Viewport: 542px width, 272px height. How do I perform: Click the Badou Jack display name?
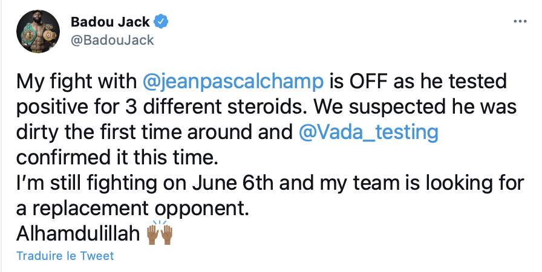[x=110, y=22]
